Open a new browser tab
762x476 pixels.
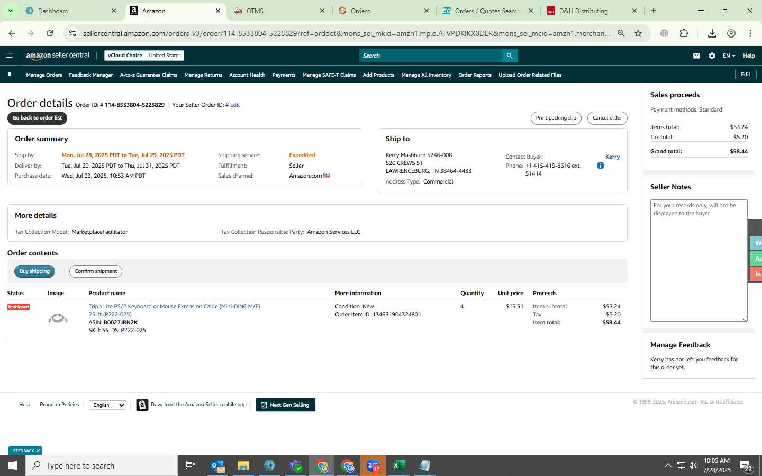[x=654, y=11]
